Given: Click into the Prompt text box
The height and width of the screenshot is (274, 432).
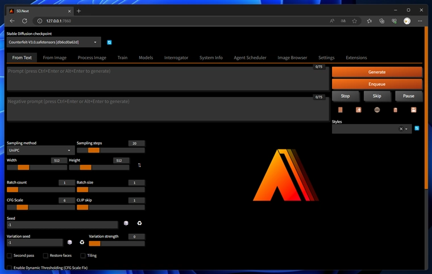Looking at the screenshot, I should coord(168,78).
